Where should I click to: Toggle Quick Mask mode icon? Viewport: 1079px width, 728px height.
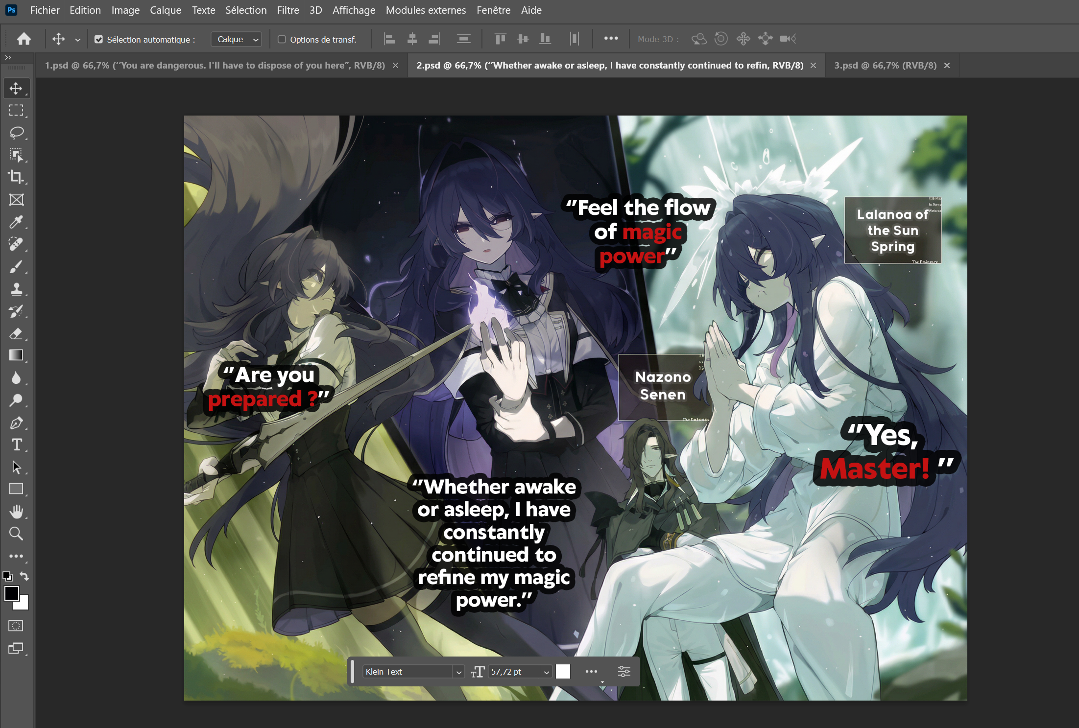[16, 626]
